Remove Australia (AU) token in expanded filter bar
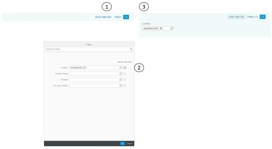The width and height of the screenshot is (272, 149). 161,28
